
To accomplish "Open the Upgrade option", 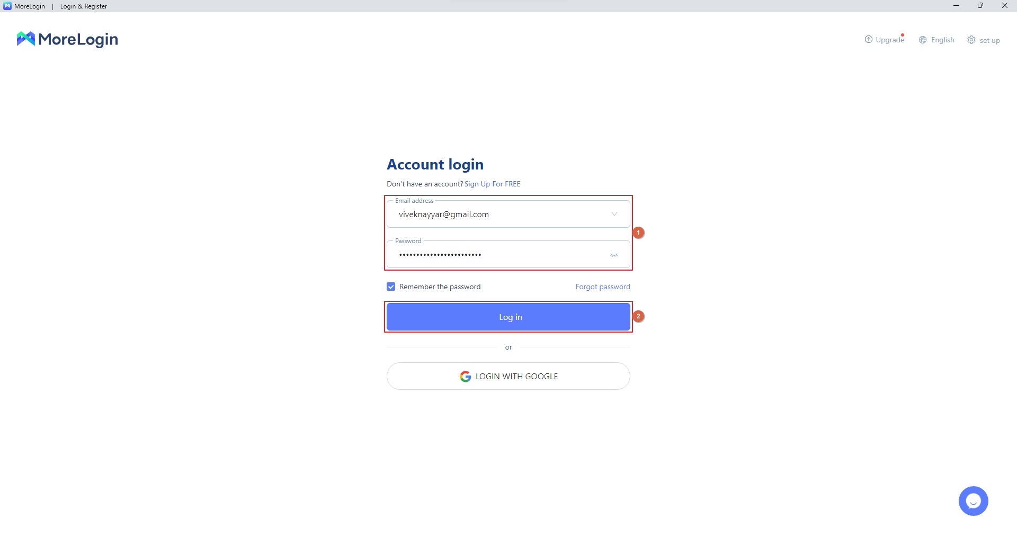I will pyautogui.click(x=884, y=40).
